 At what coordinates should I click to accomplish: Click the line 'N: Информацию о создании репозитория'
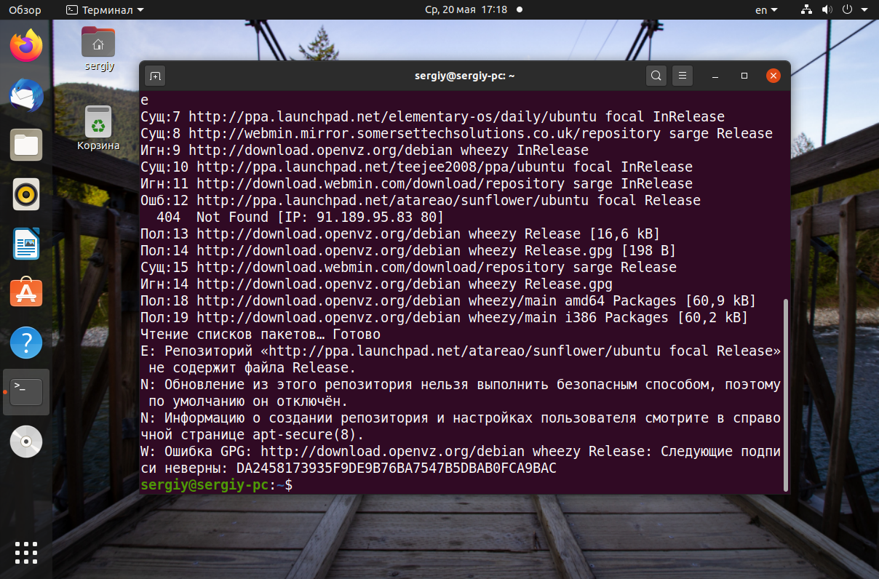coord(461,418)
